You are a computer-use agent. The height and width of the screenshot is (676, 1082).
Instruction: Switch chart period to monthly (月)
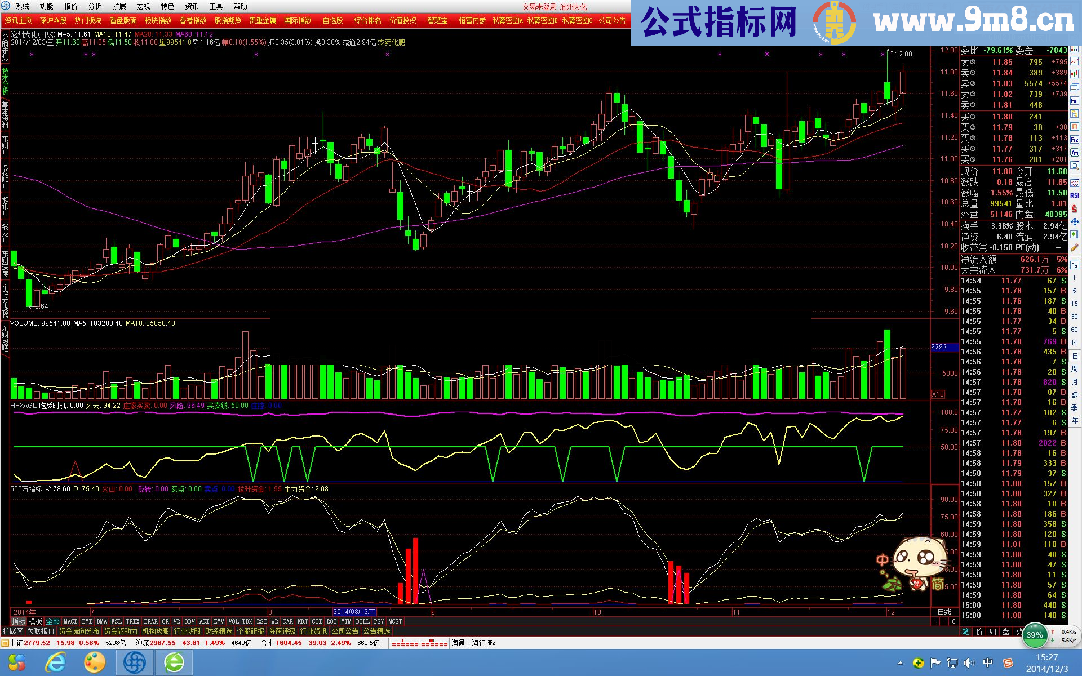tap(1075, 381)
